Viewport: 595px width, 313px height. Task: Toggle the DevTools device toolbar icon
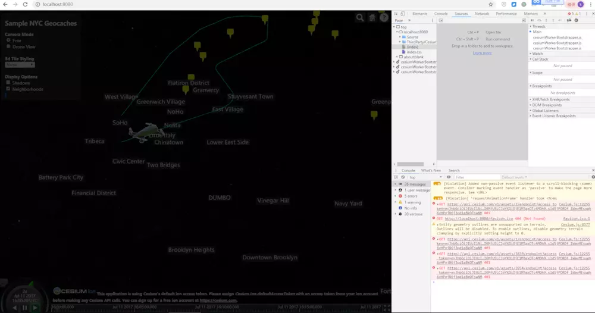coord(403,14)
